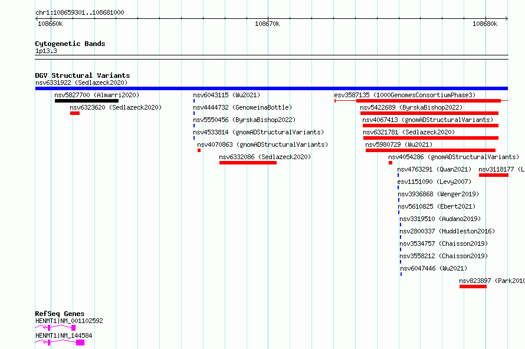The height and width of the screenshot is (349, 525).
Task: Open nsv4070863 (gnomADStructuralVariants) label
Action: [x=262, y=144]
